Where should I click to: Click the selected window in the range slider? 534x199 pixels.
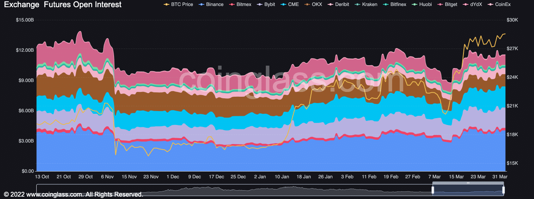point(468,190)
